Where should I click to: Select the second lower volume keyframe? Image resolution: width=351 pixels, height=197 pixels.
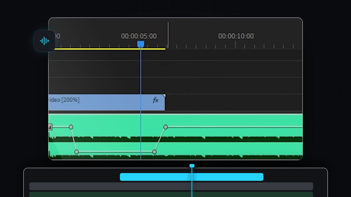pyautogui.click(x=154, y=152)
